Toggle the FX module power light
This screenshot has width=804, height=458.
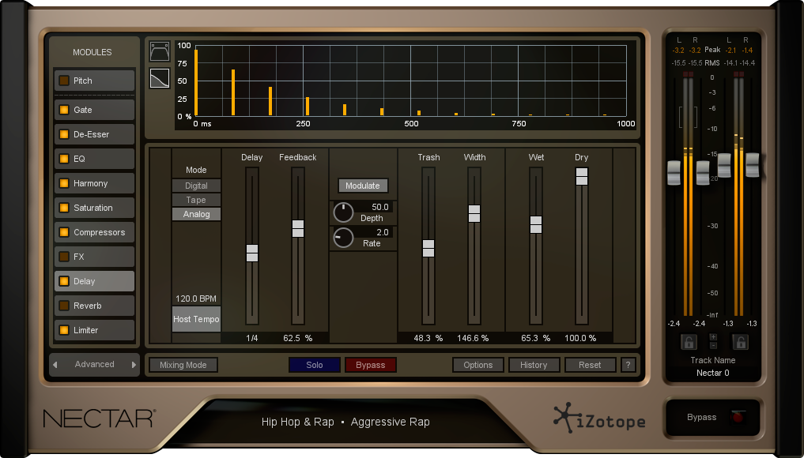click(64, 257)
